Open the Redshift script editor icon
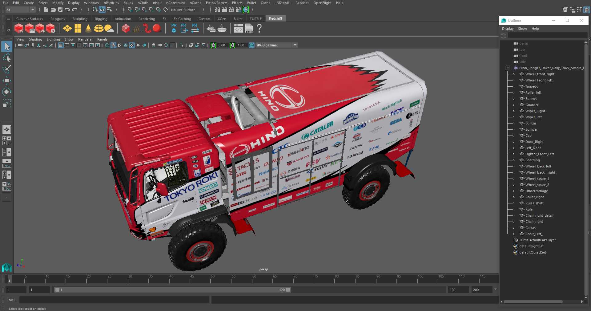The width and height of the screenshot is (591, 311). tap(238, 28)
